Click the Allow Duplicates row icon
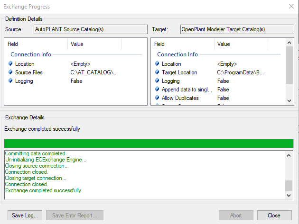299x224 pixels. 157,98
